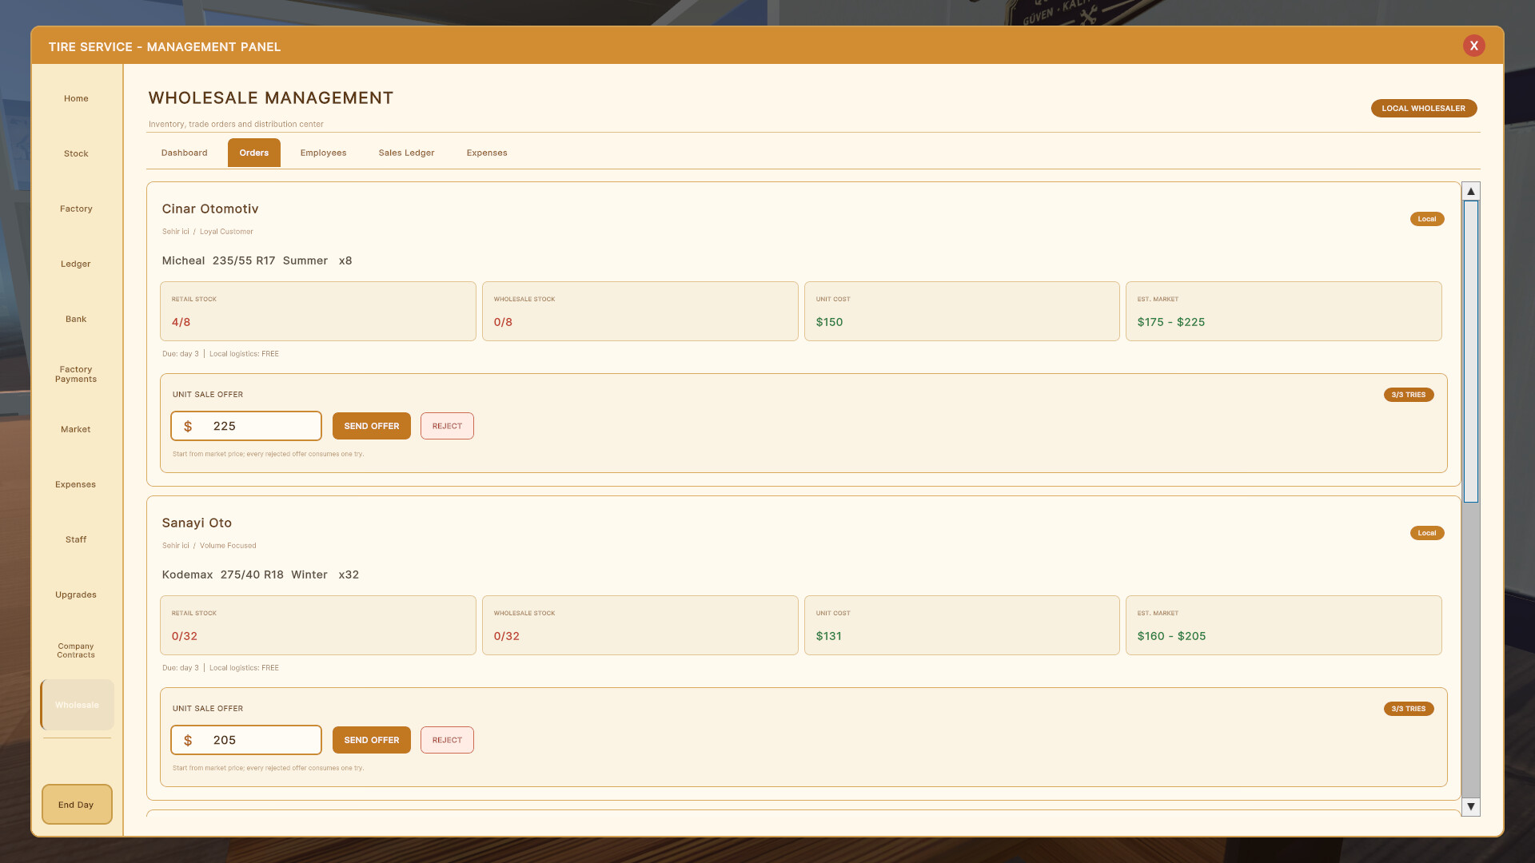Open the Sales Ledger tab
The width and height of the screenshot is (1535, 863).
point(406,153)
